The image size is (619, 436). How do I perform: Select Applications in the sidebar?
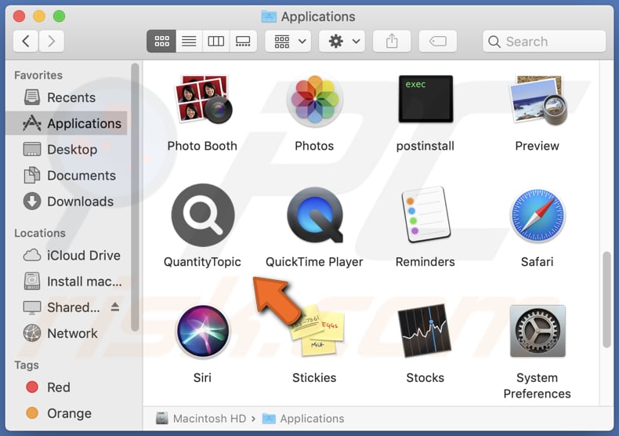[66, 124]
